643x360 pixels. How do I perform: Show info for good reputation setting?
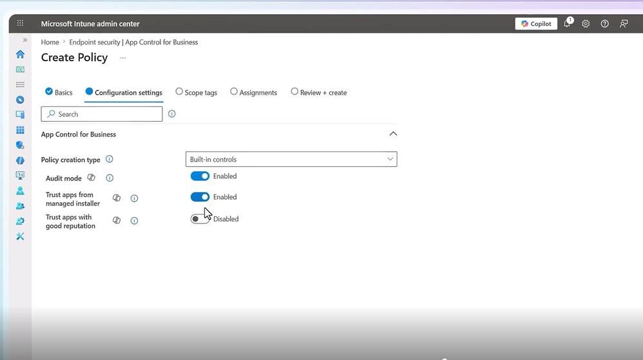coord(134,221)
